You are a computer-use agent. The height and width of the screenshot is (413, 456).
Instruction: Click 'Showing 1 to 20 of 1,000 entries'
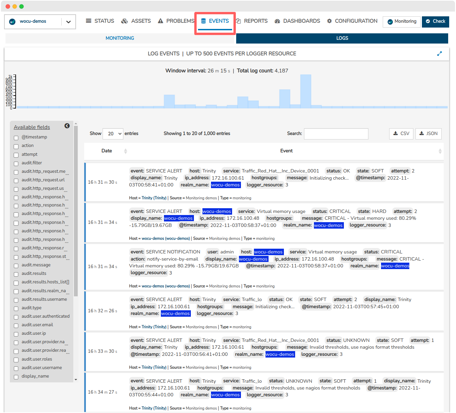coord(197,134)
